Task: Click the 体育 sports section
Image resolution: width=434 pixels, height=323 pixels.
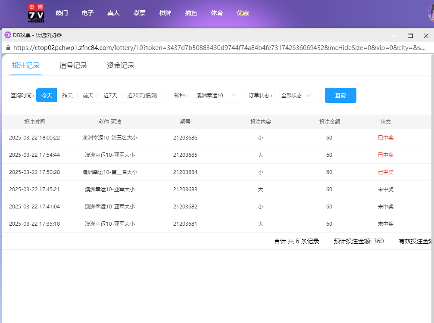Action: click(217, 13)
